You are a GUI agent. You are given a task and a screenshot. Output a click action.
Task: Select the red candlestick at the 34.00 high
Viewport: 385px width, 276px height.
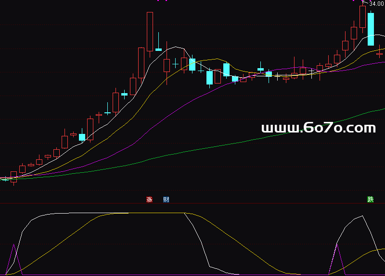362,16
